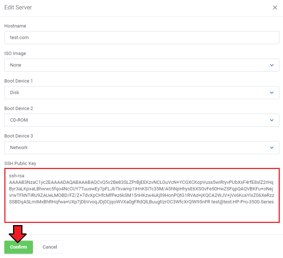Click the Boot Device 1 chevron arrow
Viewport: 283px width, 258px height.
coord(272,93)
